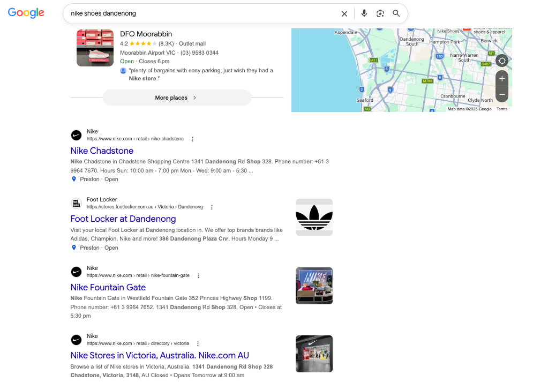This screenshot has width=533, height=390.
Task: Click the nike.com retail directory victoria URL
Action: pyautogui.click(x=138, y=343)
